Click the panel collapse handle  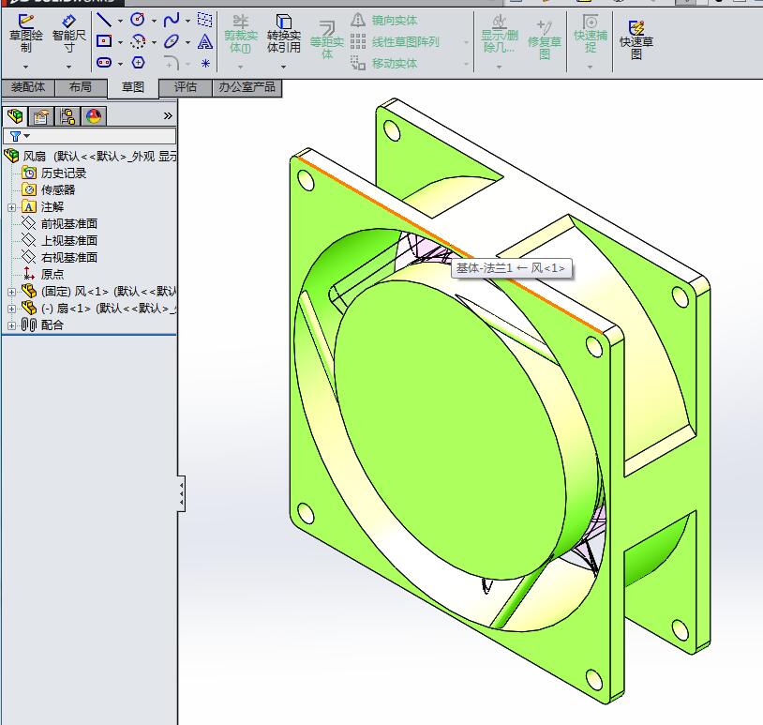pyautogui.click(x=181, y=493)
